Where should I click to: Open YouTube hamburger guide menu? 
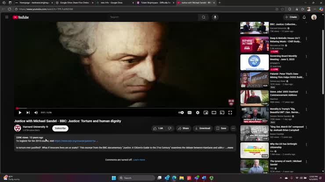click(x=7, y=17)
